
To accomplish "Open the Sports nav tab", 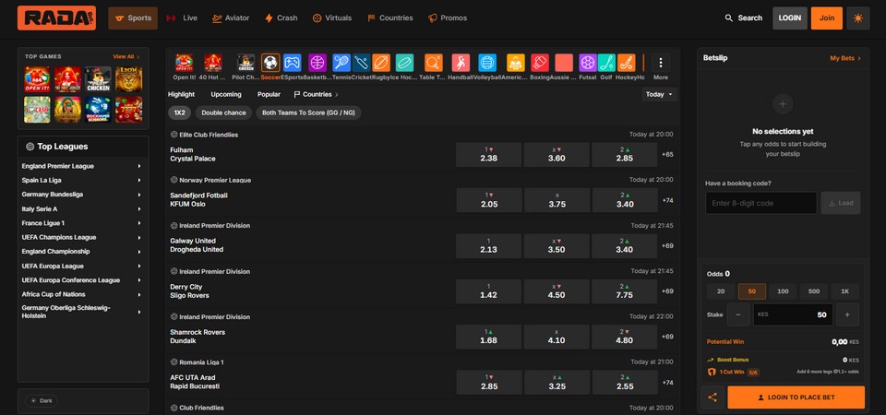I will tap(133, 18).
